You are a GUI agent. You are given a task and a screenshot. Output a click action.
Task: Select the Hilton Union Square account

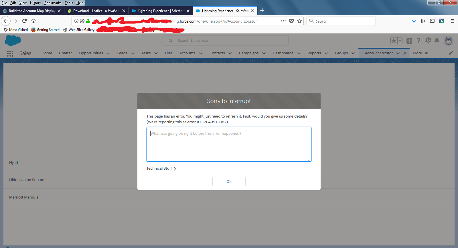click(229, 180)
